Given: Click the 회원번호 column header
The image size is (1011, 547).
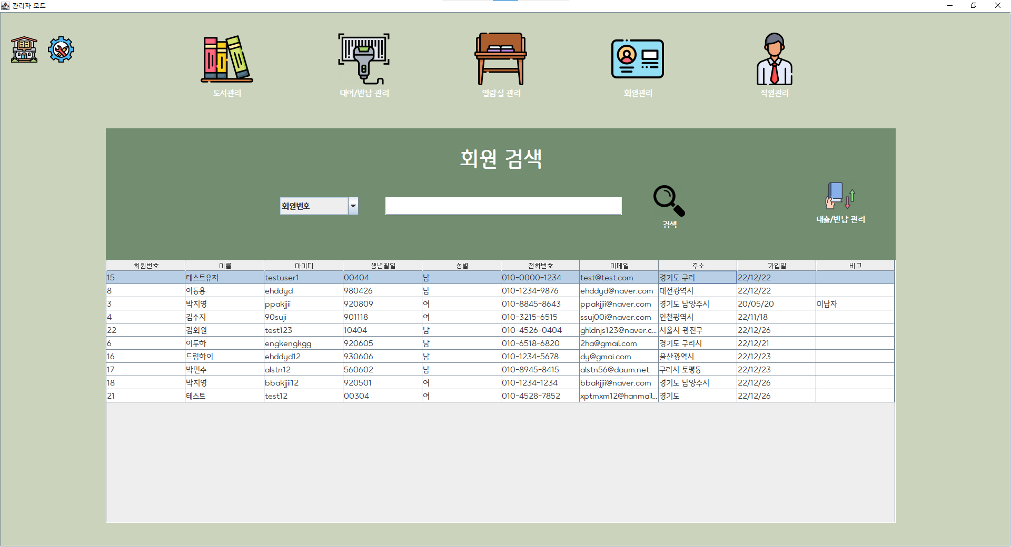Looking at the screenshot, I should click(x=145, y=265).
